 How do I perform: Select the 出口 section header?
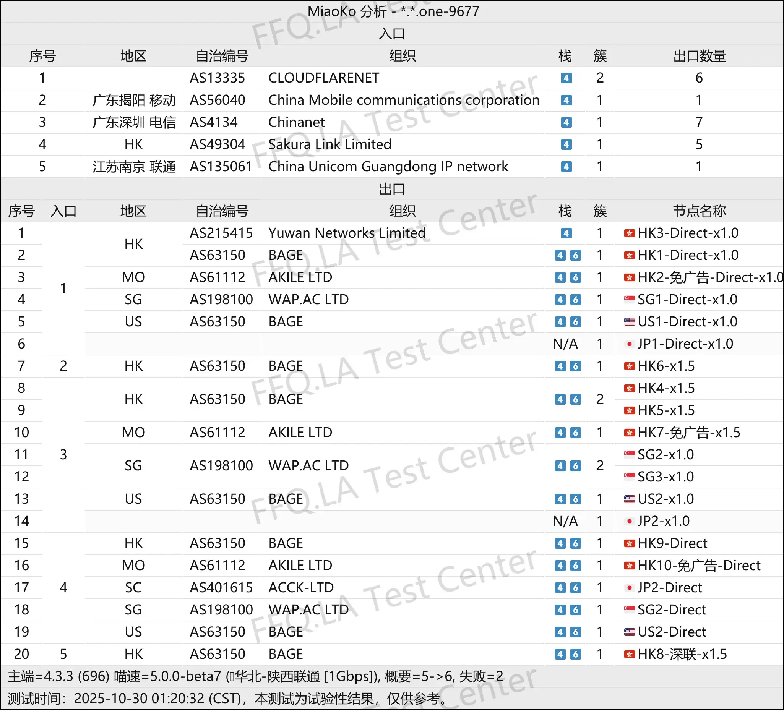pyautogui.click(x=391, y=190)
